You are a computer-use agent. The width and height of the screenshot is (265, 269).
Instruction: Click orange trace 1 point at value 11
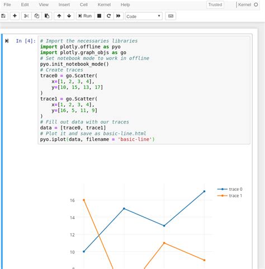pyautogui.click(x=164, y=243)
